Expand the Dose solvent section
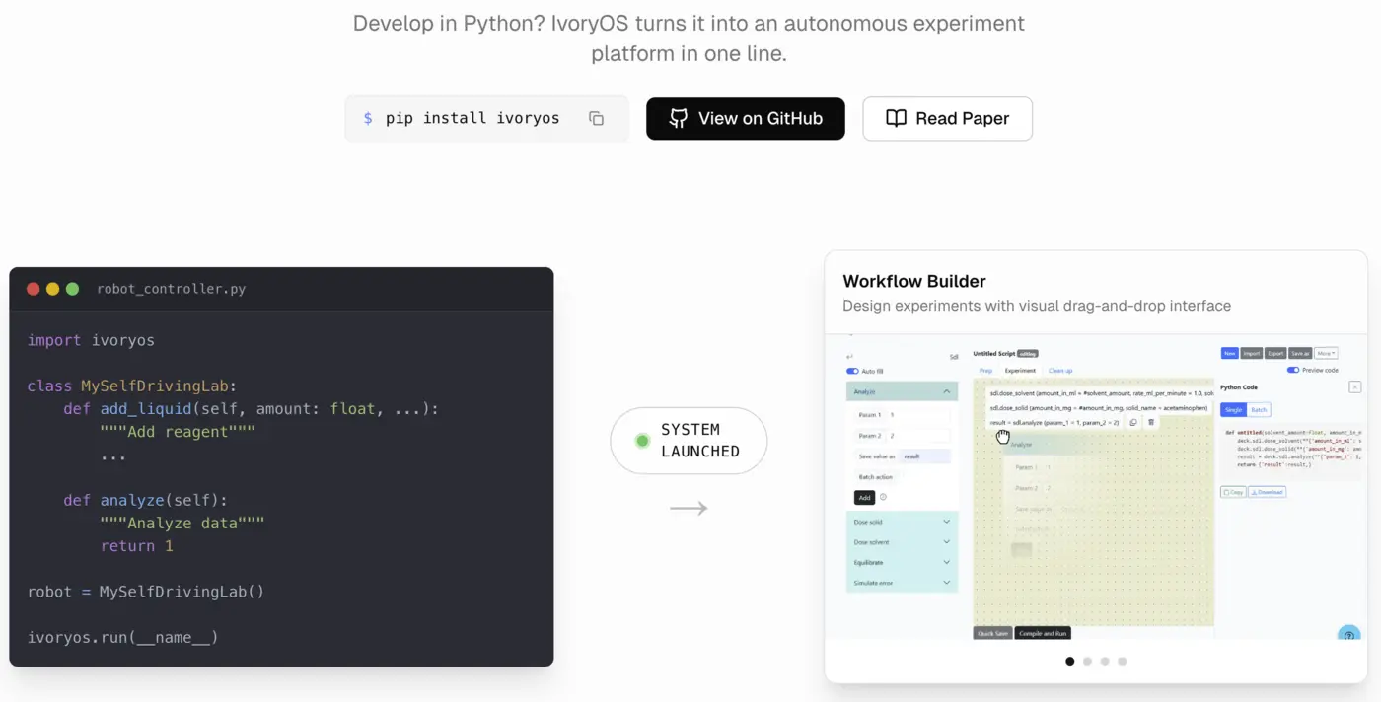This screenshot has width=1381, height=702. point(903,542)
